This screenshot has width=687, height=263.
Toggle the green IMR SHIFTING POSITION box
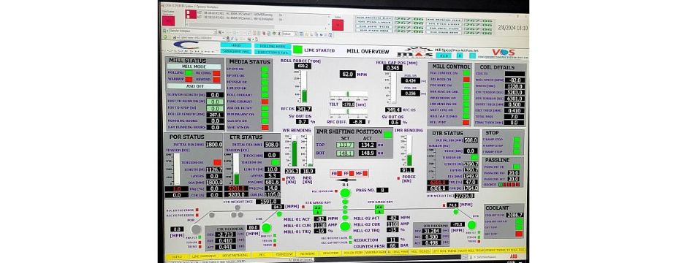(x=387, y=134)
